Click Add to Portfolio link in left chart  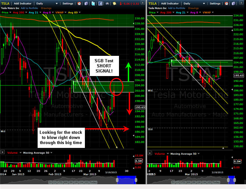(x=29, y=8)
